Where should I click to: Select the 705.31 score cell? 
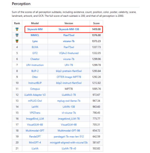(96, 125)
